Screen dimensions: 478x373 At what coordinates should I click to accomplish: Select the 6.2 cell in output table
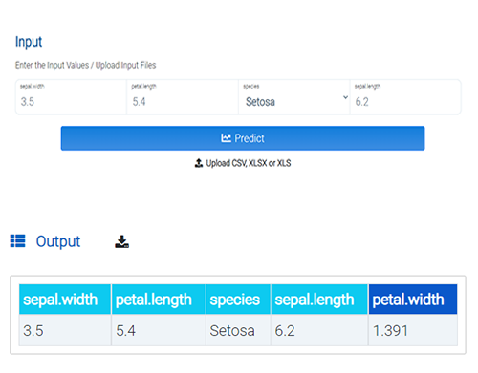pyautogui.click(x=319, y=330)
